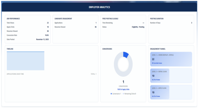
Task: Click the CONVERSIONS card heading
Action: (107, 49)
